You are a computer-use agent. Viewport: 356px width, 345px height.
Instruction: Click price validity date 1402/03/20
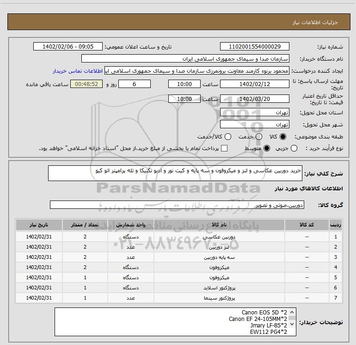(254, 99)
